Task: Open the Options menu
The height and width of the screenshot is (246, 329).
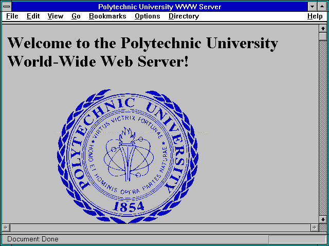Action: [148, 16]
